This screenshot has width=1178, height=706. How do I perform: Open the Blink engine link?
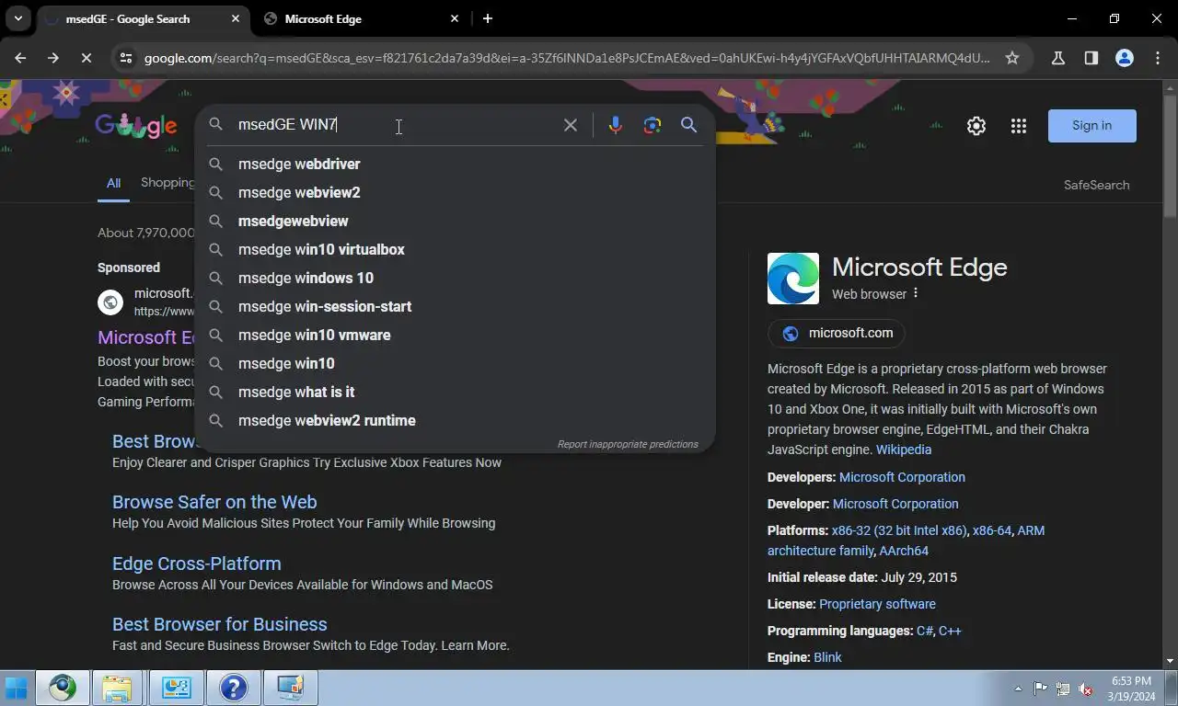tap(827, 657)
